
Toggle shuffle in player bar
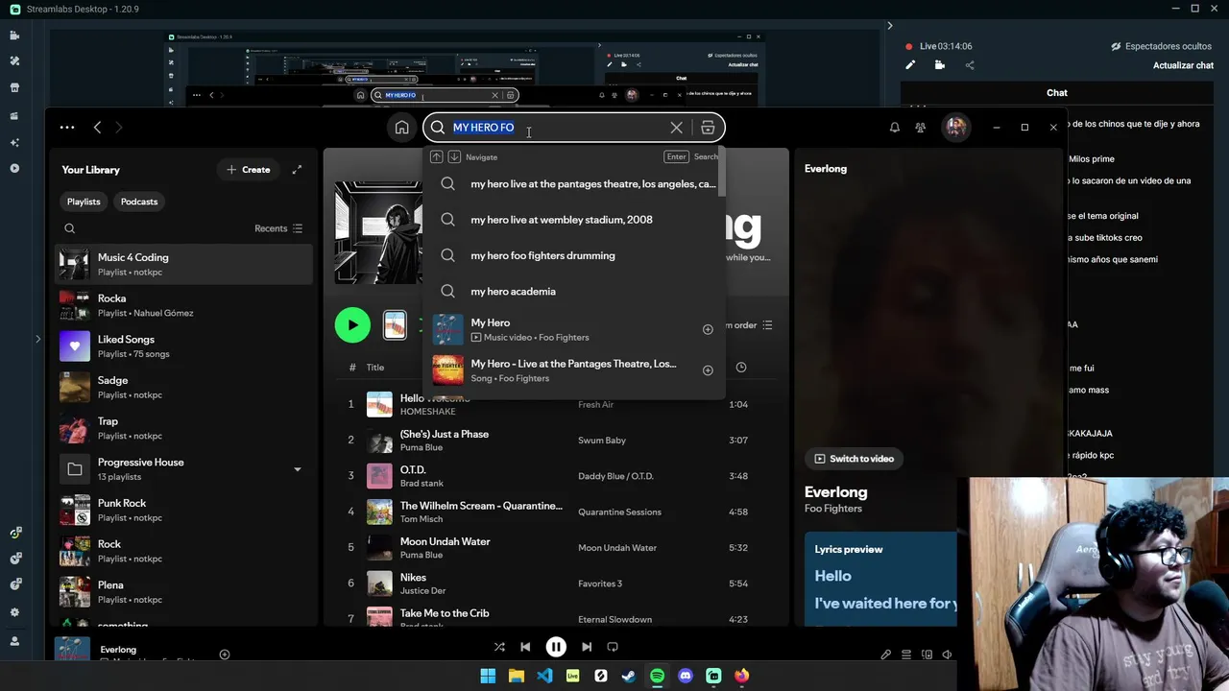pyautogui.click(x=499, y=647)
